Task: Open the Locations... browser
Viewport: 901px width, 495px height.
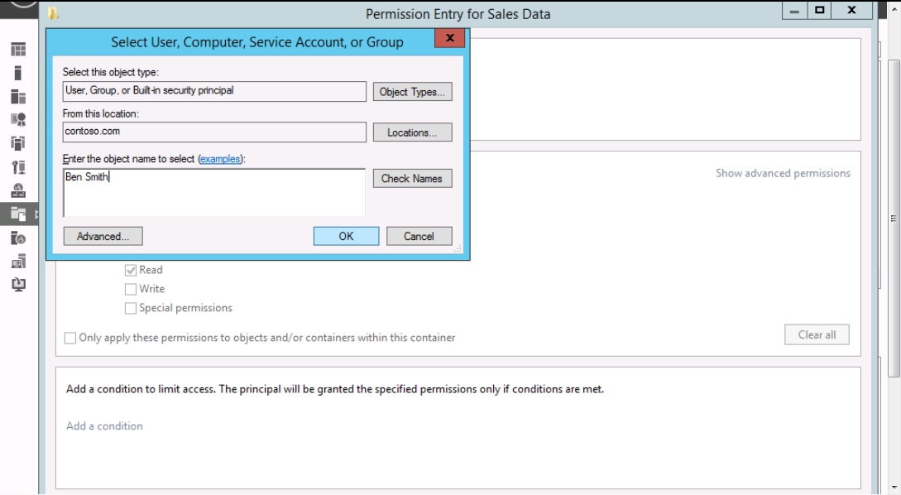Action: click(x=413, y=132)
